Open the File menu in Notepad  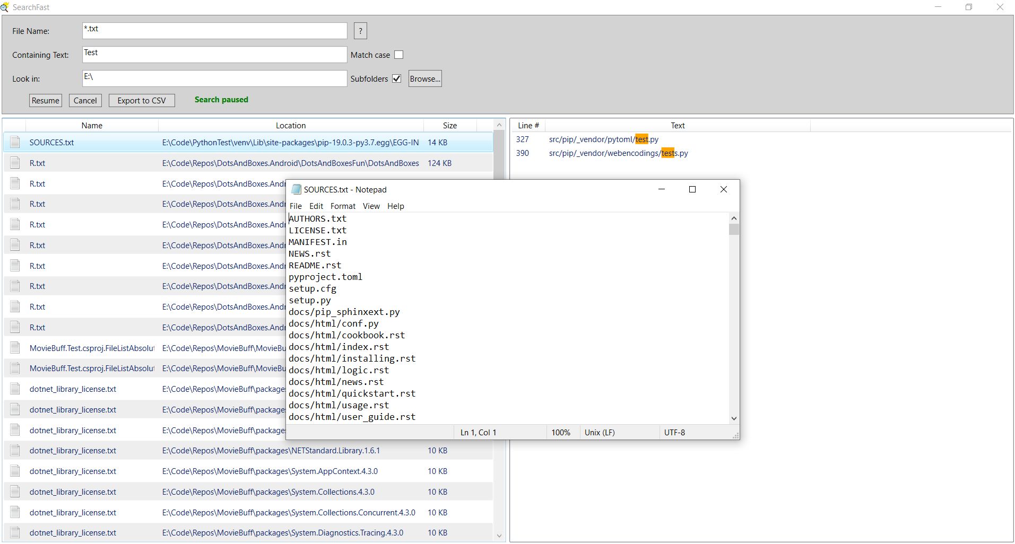[296, 206]
